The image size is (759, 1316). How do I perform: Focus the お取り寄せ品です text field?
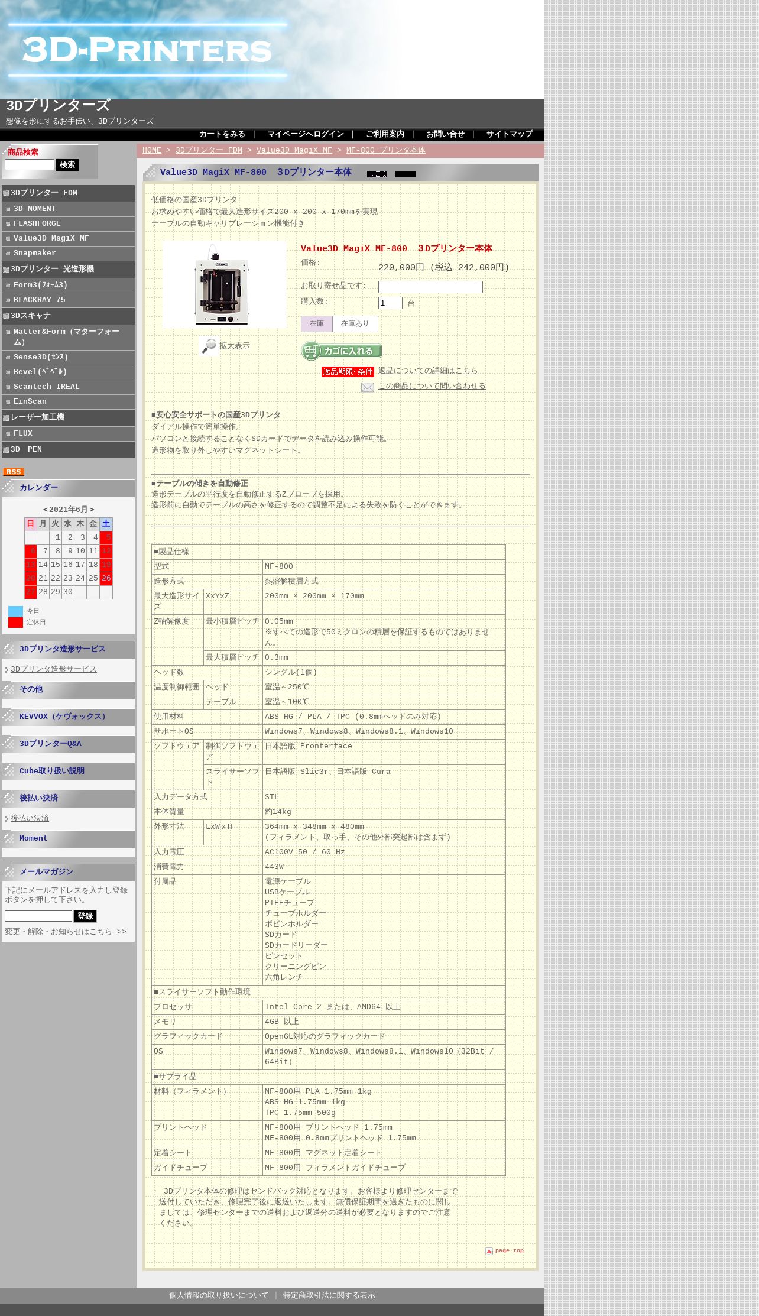click(x=430, y=287)
